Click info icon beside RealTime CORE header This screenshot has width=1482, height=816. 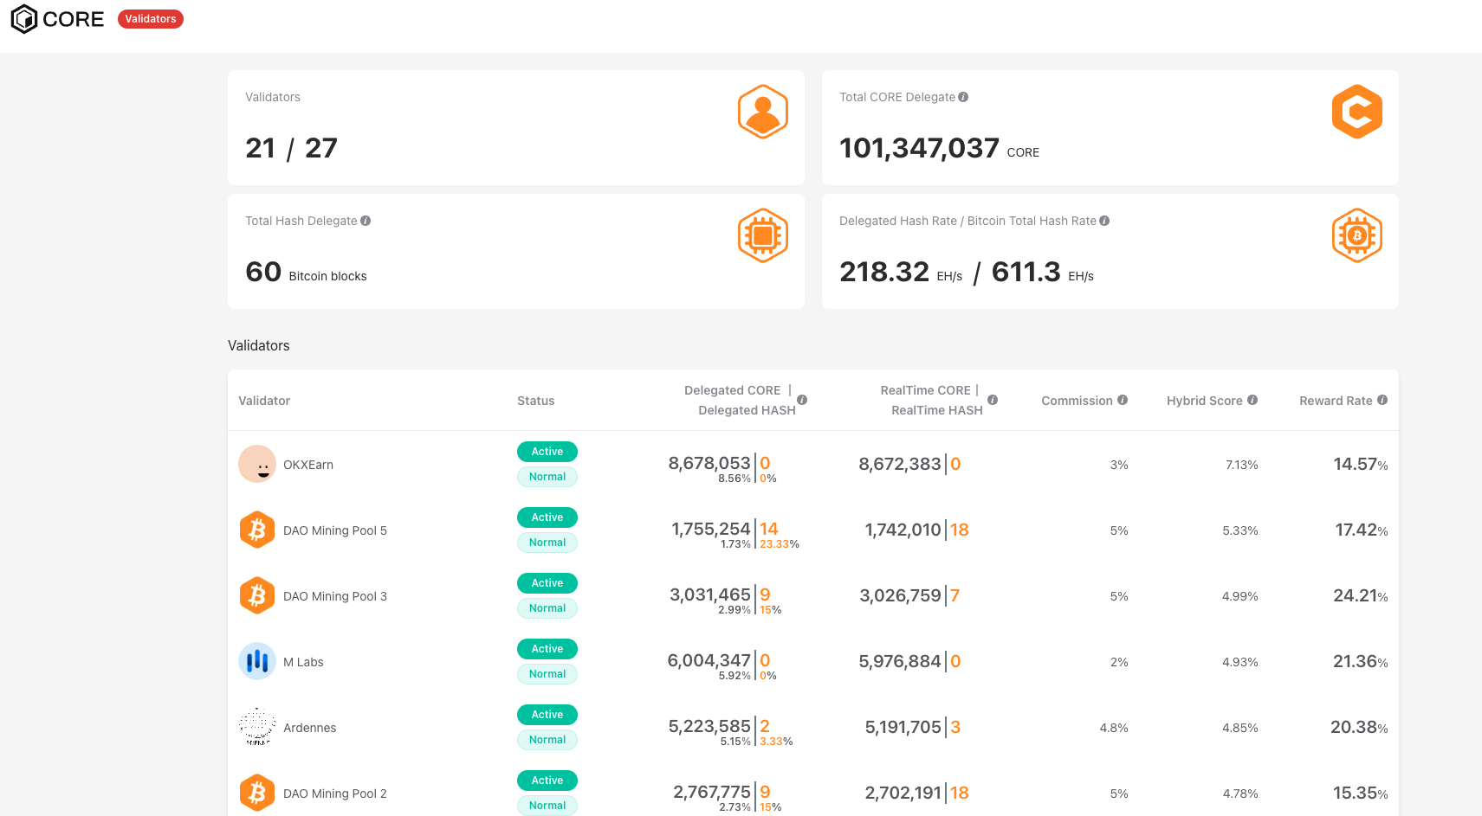993,400
